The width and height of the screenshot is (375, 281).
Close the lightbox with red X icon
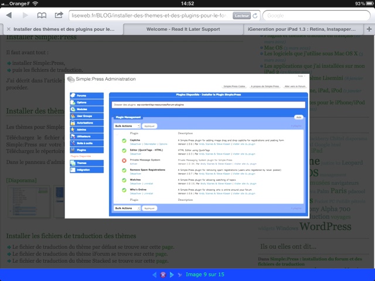tap(163, 275)
